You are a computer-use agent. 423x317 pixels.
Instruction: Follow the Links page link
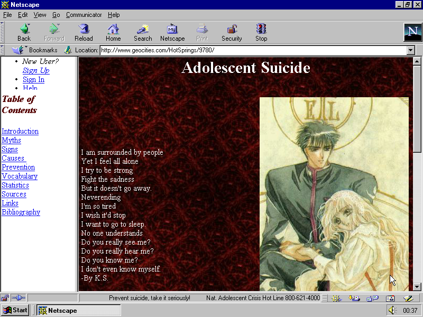pos(10,203)
